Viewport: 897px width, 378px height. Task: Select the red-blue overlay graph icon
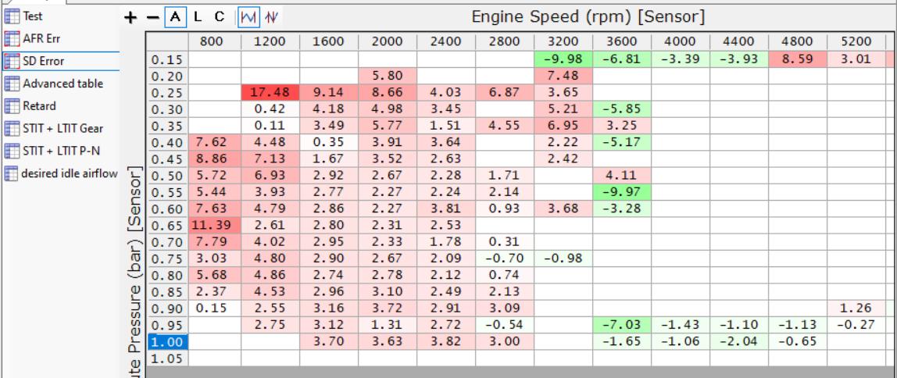pyautogui.click(x=272, y=17)
